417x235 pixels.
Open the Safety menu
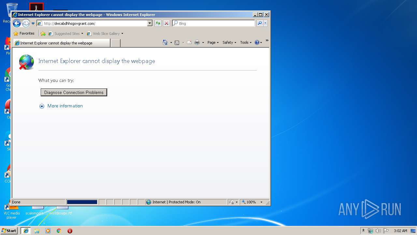tap(229, 42)
